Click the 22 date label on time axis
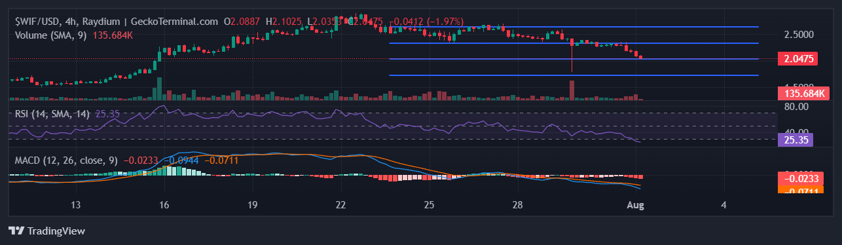The width and height of the screenshot is (842, 245). pos(340,205)
